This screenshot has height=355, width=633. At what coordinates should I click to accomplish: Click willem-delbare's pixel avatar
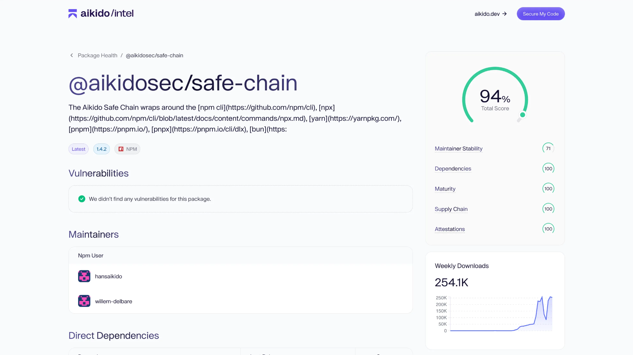pyautogui.click(x=84, y=301)
